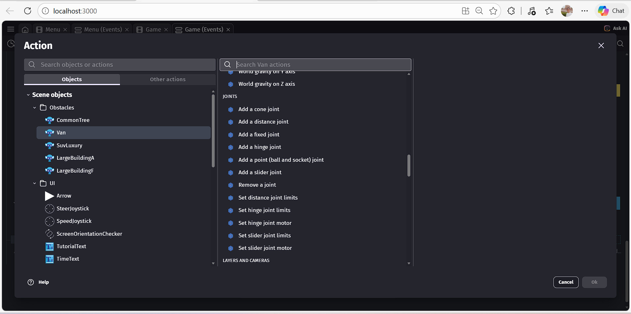The image size is (631, 314).
Task: Select the Add a hinge joint action
Action: 259,147
